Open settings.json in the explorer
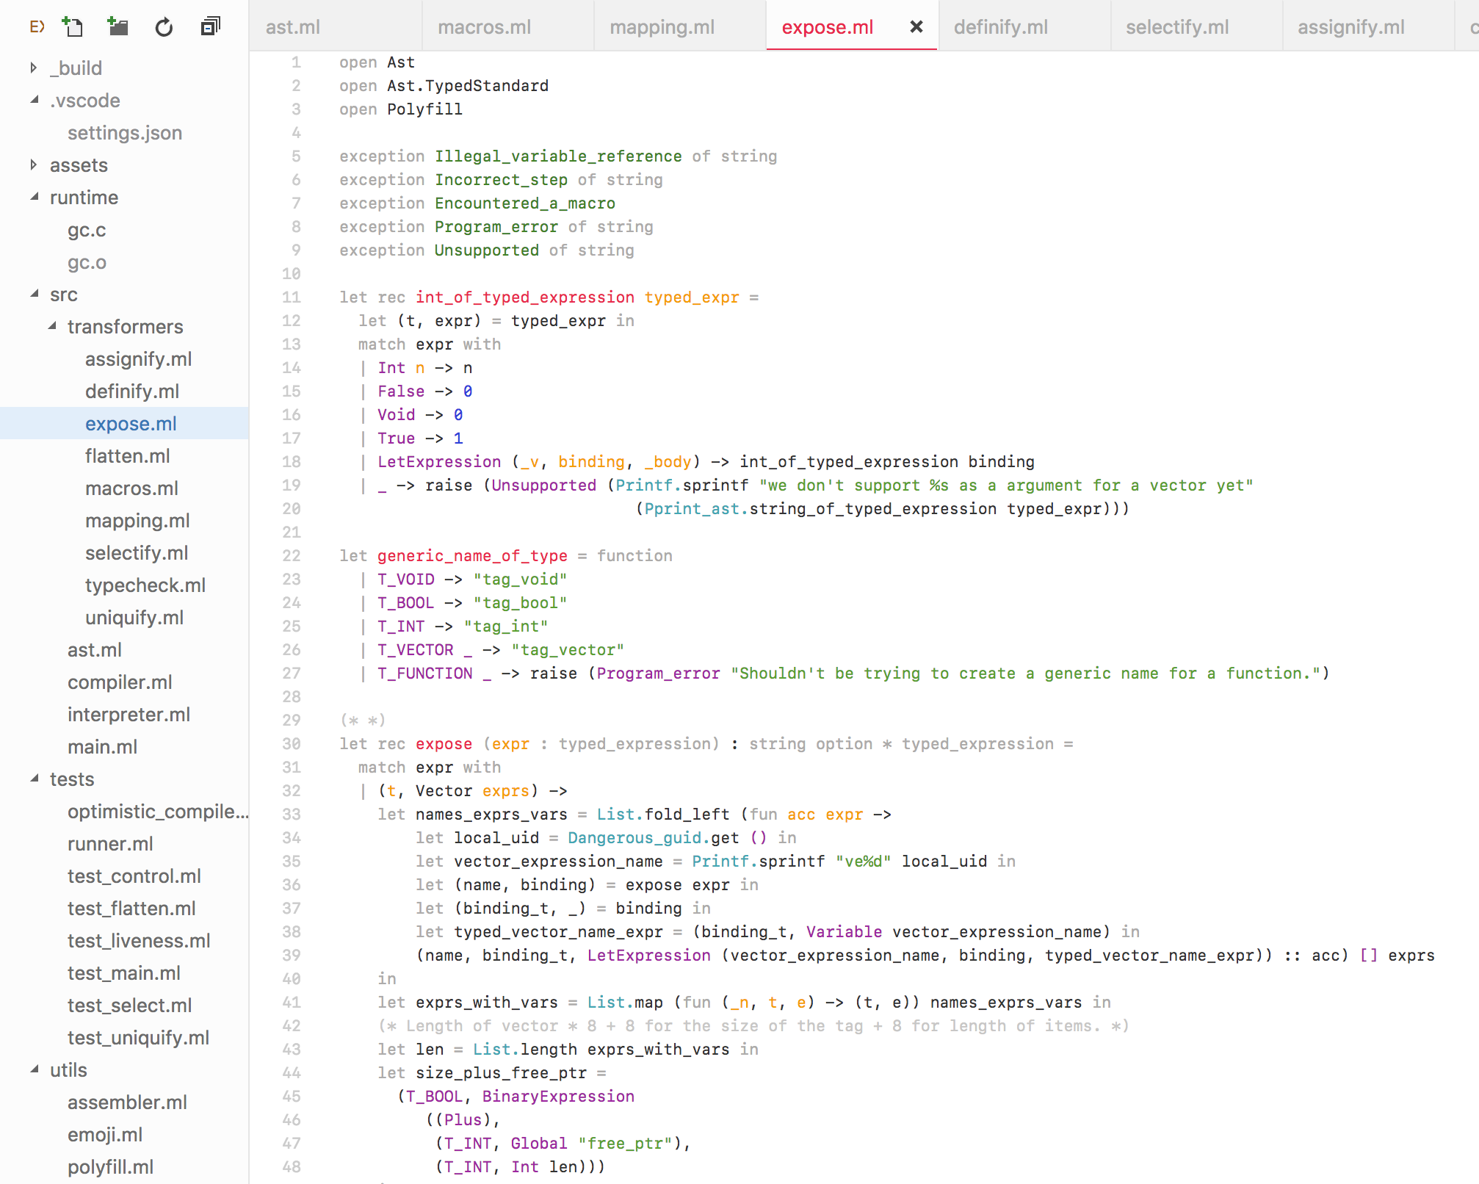 click(x=124, y=133)
